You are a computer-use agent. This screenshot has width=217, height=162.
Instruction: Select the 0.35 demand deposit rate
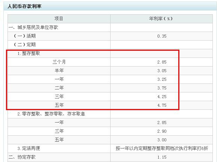[162, 36]
